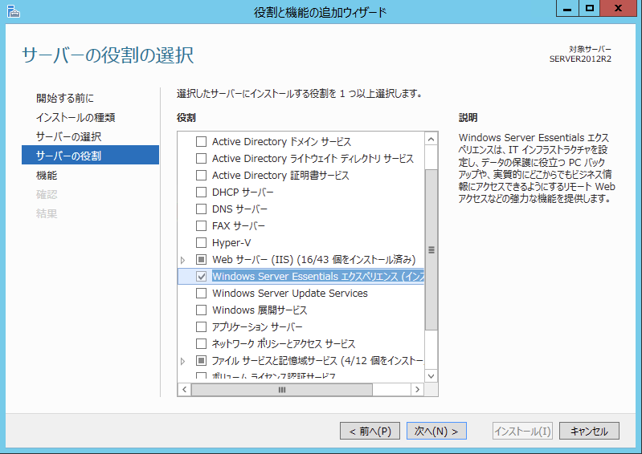642x454 pixels.
Task: Close the 役割と機能の追加ウィザード window
Action: point(618,8)
